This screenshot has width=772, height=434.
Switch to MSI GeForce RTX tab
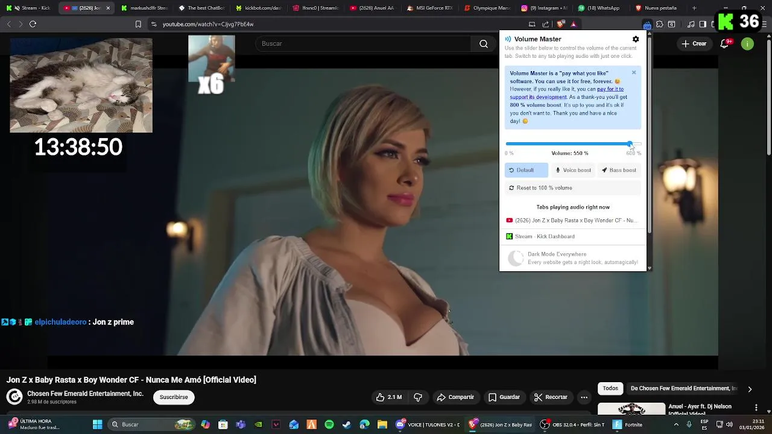pos(431,8)
